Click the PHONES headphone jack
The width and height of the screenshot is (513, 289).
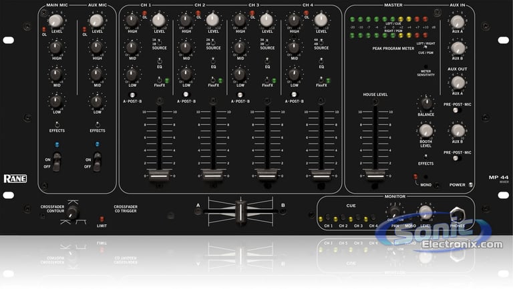[x=457, y=215]
